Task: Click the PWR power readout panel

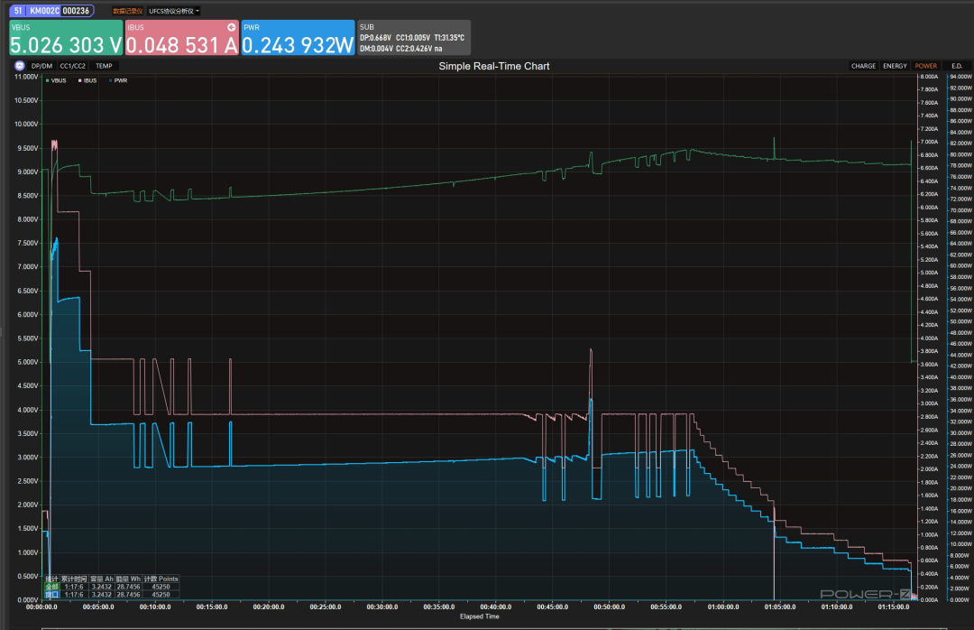Action: 299,38
